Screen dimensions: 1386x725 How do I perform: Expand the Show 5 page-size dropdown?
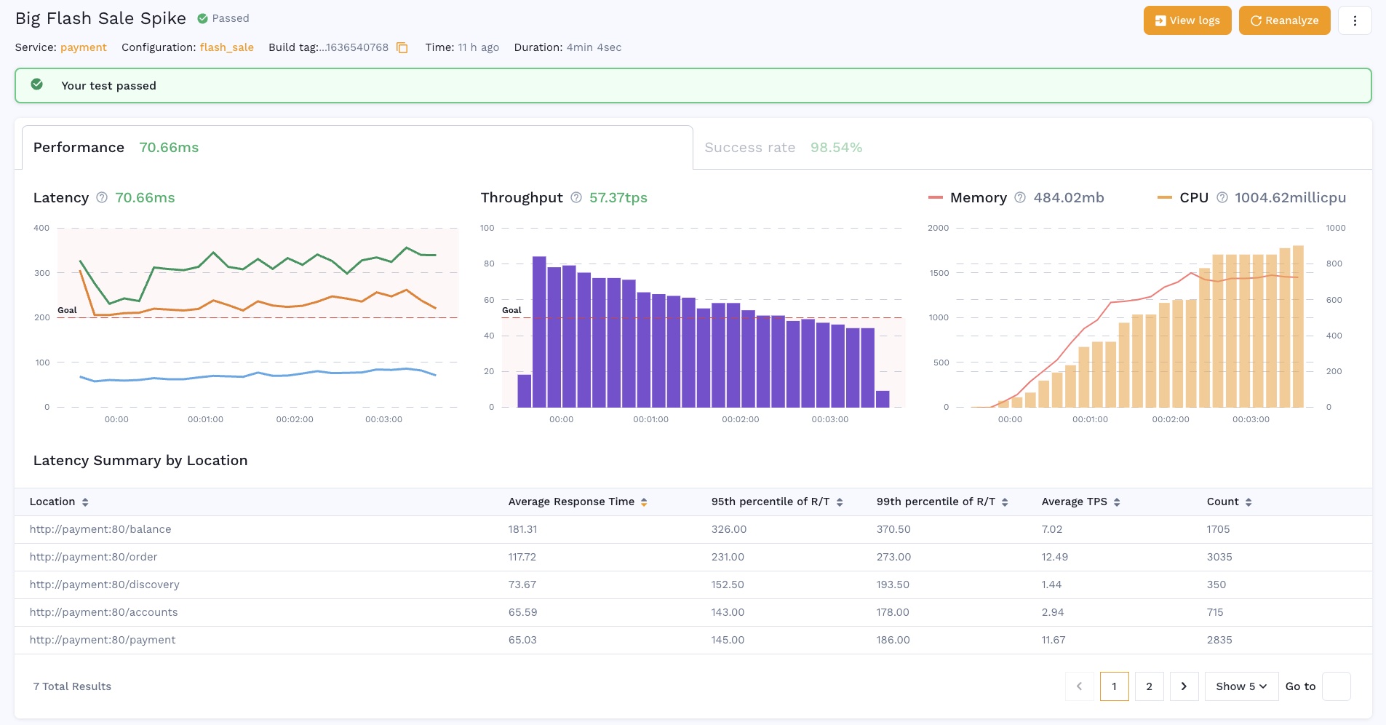point(1241,686)
